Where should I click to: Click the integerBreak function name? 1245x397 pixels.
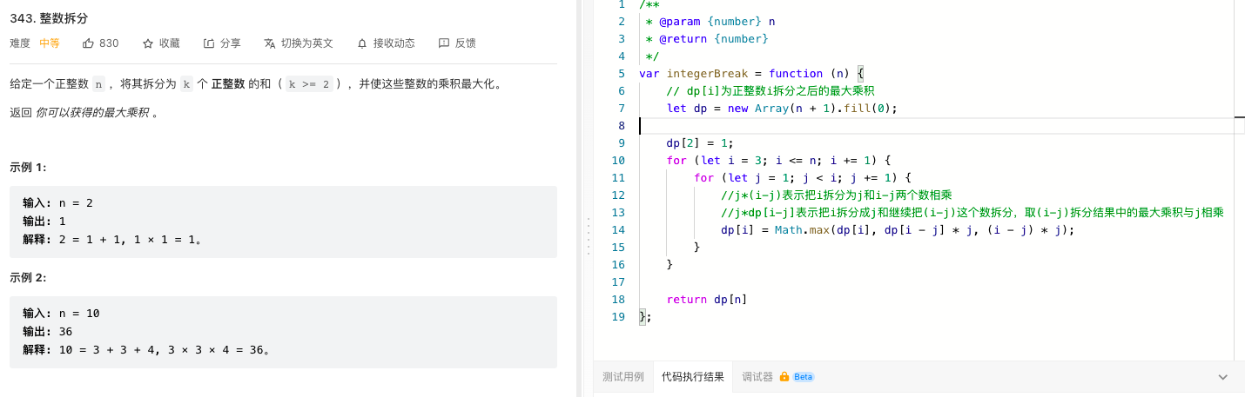(x=707, y=74)
